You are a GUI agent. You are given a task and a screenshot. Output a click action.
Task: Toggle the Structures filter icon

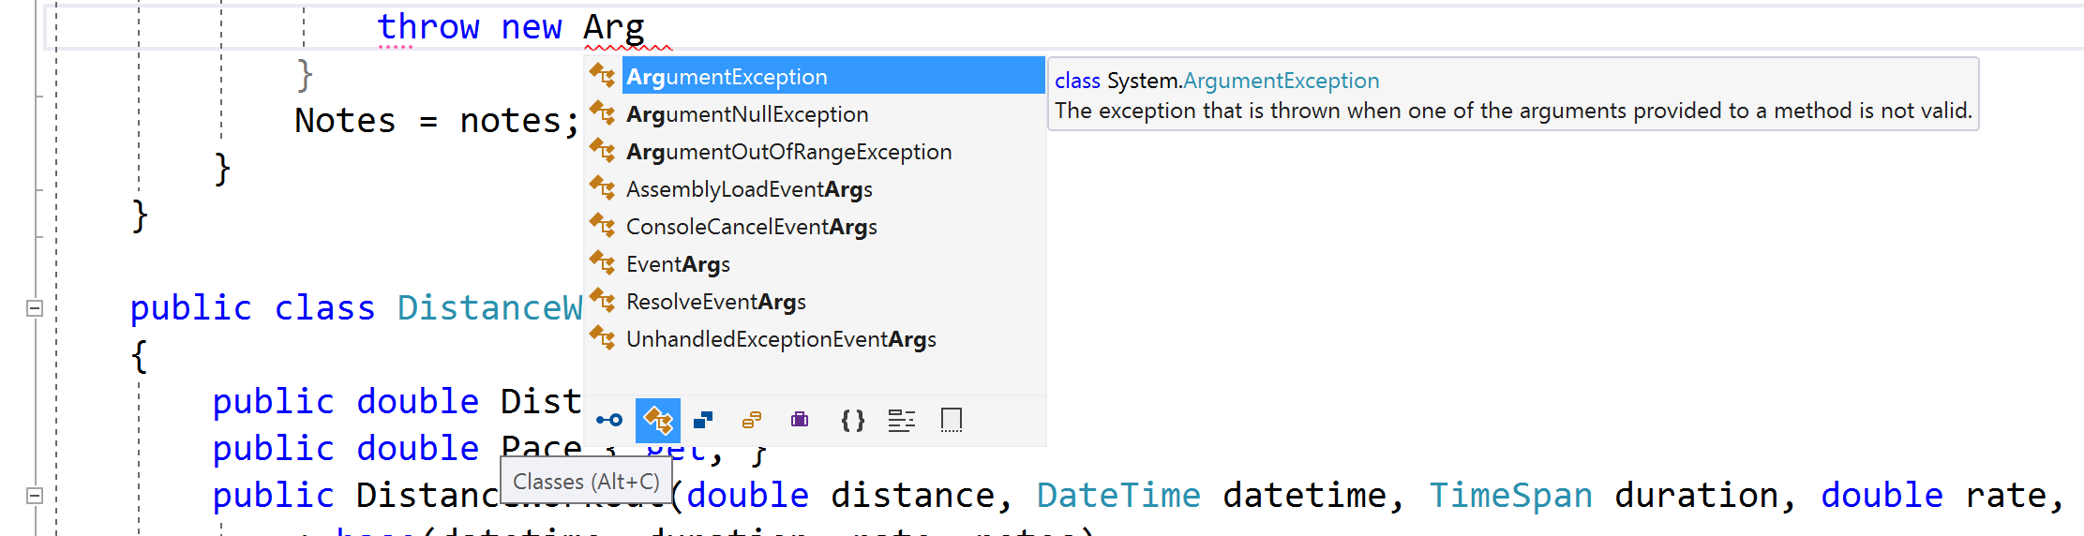tap(703, 420)
